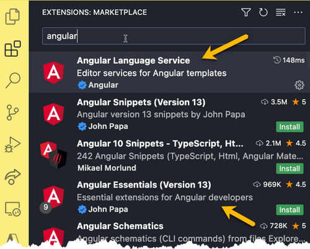
Task: Open the Remote Explorer icon
Action: [12, 209]
